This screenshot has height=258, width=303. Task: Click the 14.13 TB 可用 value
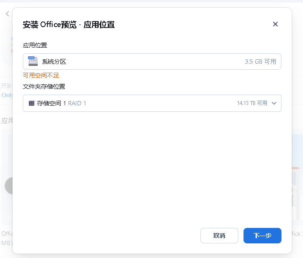click(252, 103)
